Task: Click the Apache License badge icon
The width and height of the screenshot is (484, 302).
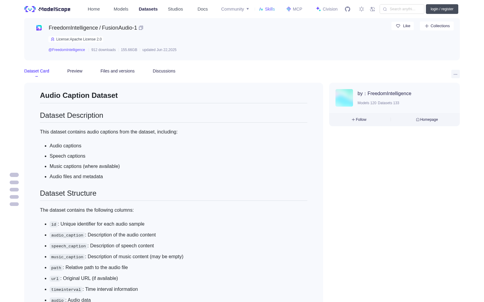Action: [x=53, y=39]
